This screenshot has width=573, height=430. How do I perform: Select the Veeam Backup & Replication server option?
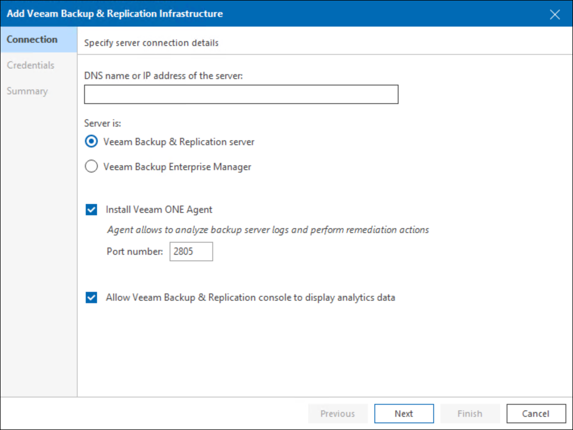coord(91,141)
